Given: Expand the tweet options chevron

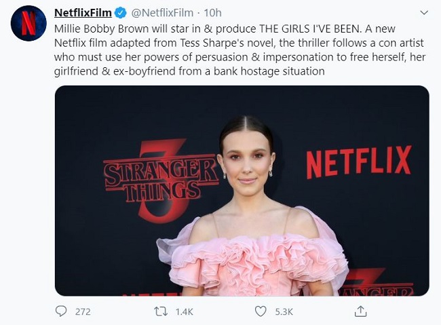Looking at the screenshot, I should pos(423,13).
